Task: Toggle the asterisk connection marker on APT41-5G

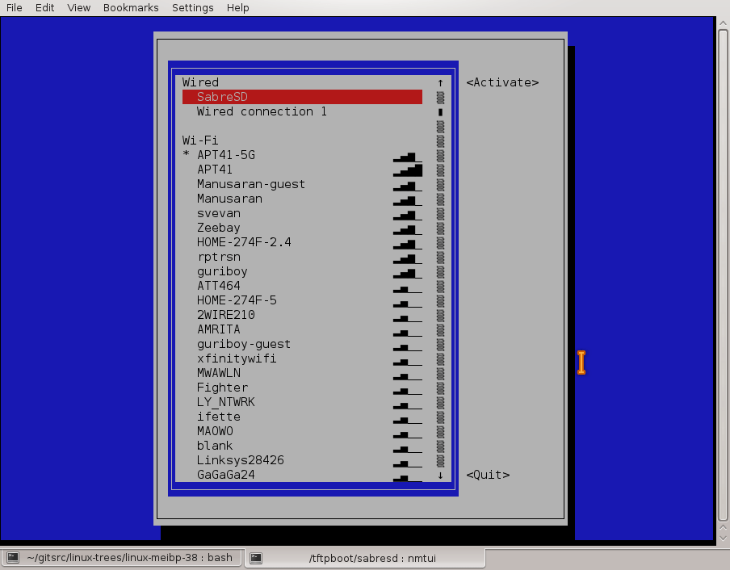Action: click(186, 154)
